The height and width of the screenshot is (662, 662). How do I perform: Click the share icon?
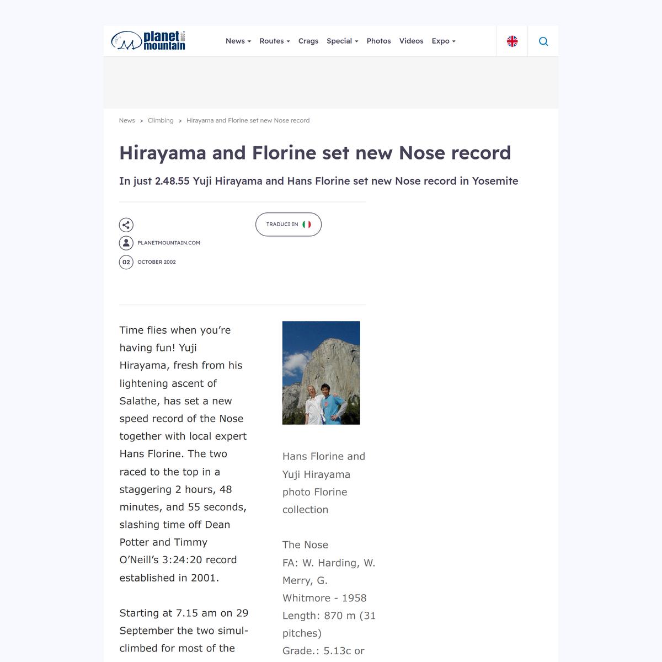pos(126,225)
